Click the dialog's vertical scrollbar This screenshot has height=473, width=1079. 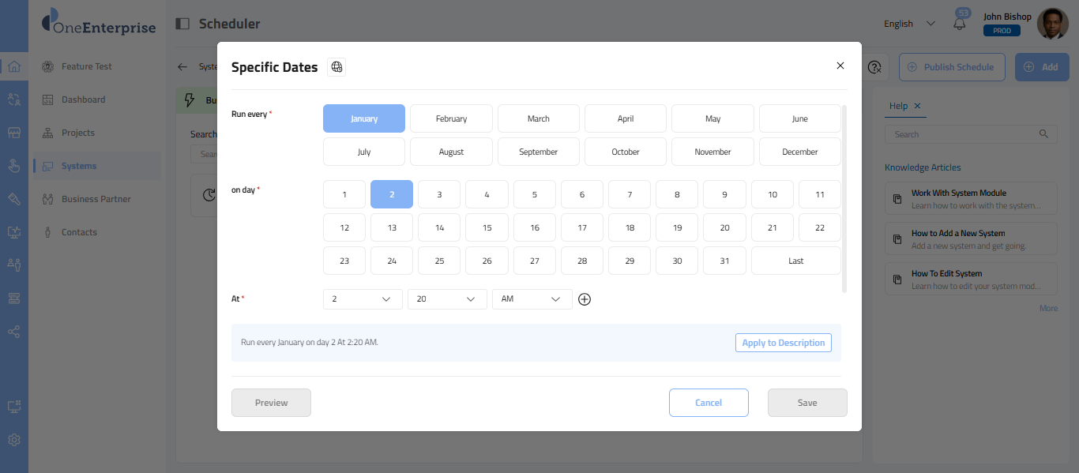tap(844, 197)
